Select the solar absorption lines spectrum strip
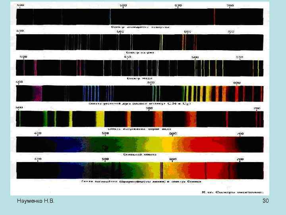Viewport: 286px width, 215px height. coord(140,170)
